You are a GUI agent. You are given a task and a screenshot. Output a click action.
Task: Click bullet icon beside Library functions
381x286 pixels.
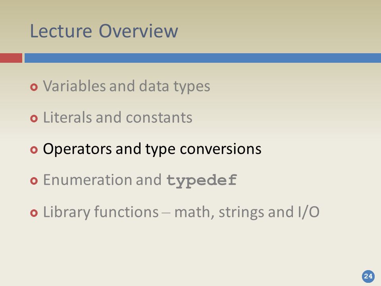pyautogui.click(x=34, y=213)
